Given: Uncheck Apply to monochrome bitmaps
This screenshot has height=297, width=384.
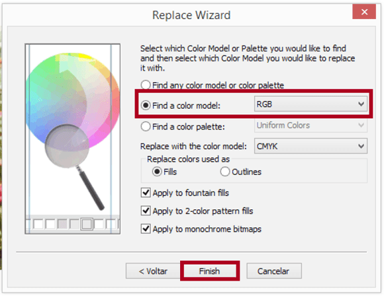Looking at the screenshot, I should coord(146,229).
